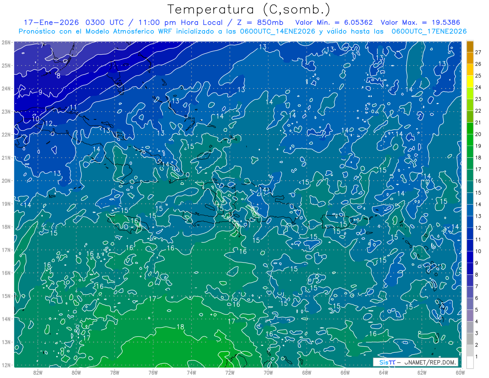Click the "70W" longitude axis label

268,372
